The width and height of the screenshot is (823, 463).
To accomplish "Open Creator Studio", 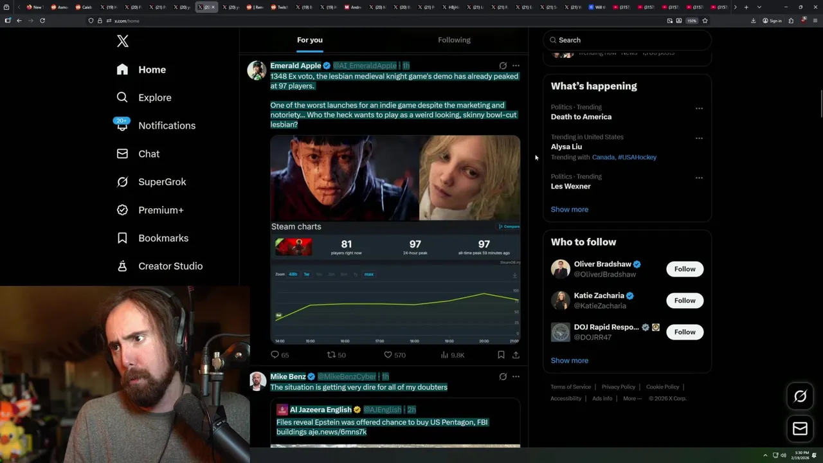I will coord(159,266).
